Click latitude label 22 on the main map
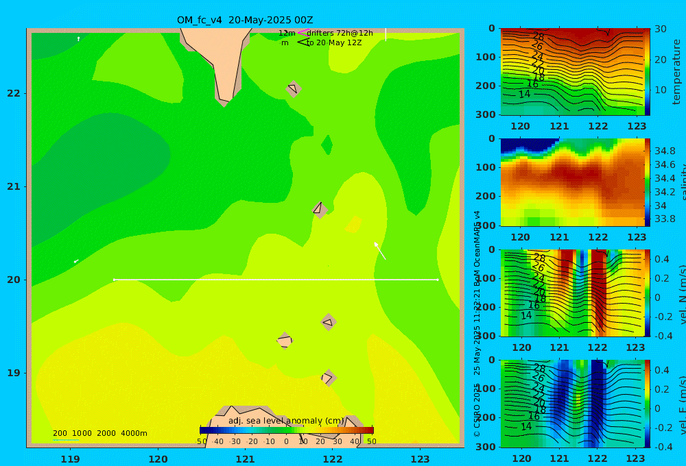The width and height of the screenshot is (686, 466). (x=14, y=93)
